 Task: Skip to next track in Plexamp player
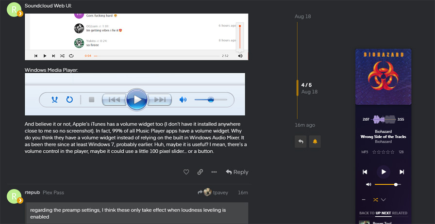pos(402,172)
